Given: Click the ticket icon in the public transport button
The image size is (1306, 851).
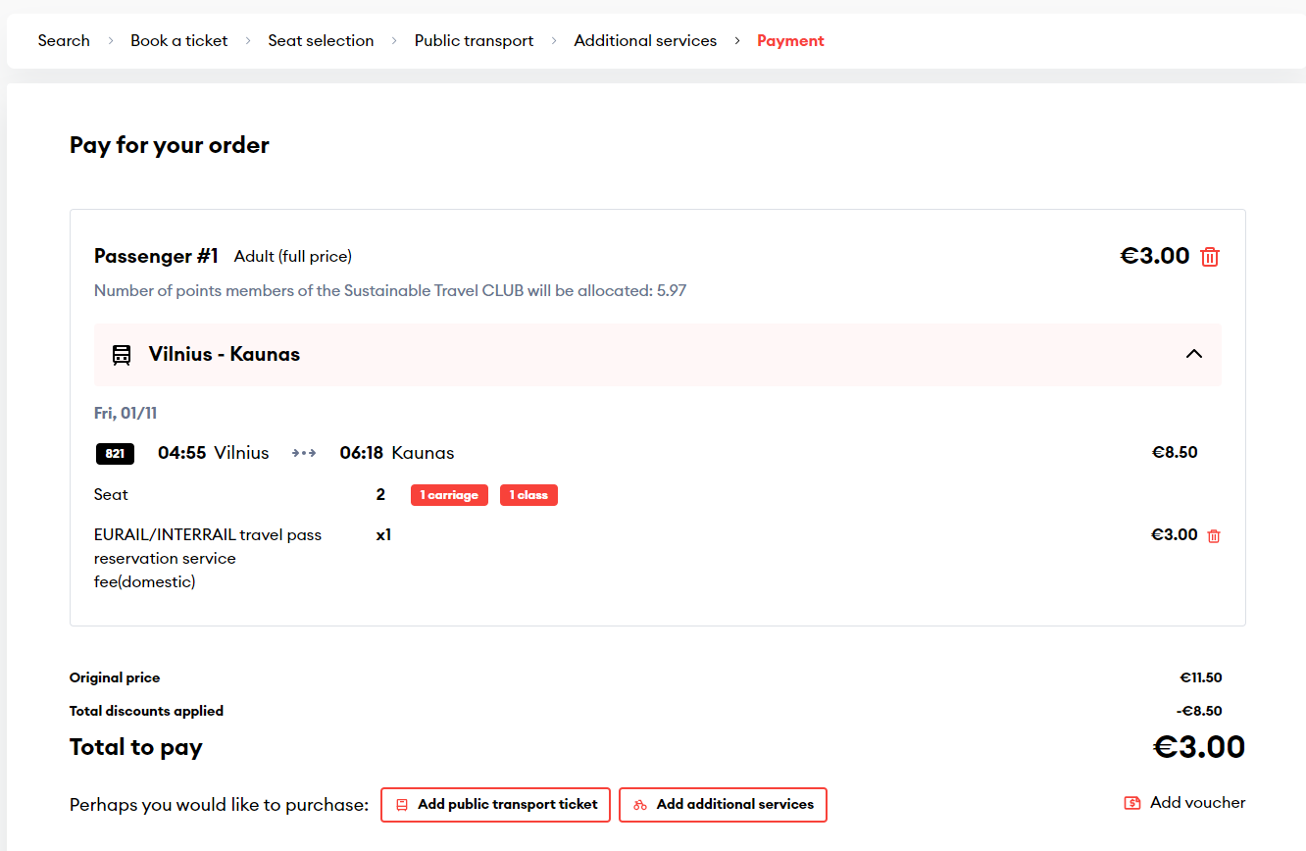Looking at the screenshot, I should point(401,805).
